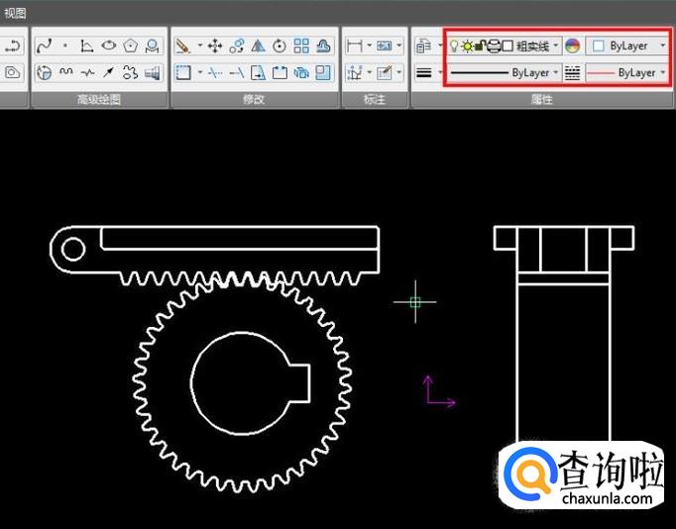Select the point drawing tool

pos(65,46)
